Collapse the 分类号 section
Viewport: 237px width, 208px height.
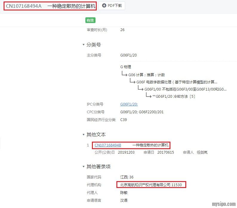pyautogui.click(x=84, y=45)
